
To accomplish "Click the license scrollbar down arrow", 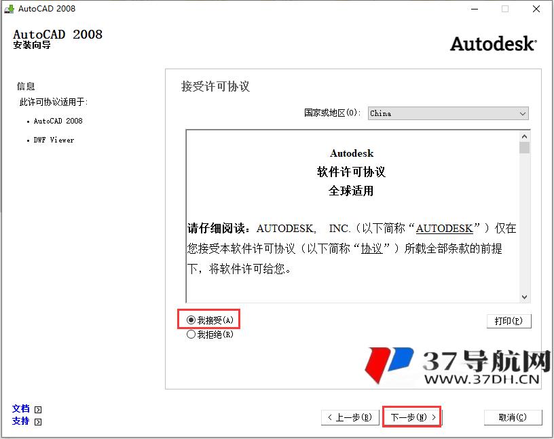I will pyautogui.click(x=524, y=297).
